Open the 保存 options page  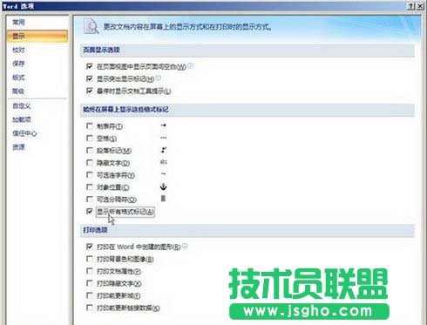19,64
